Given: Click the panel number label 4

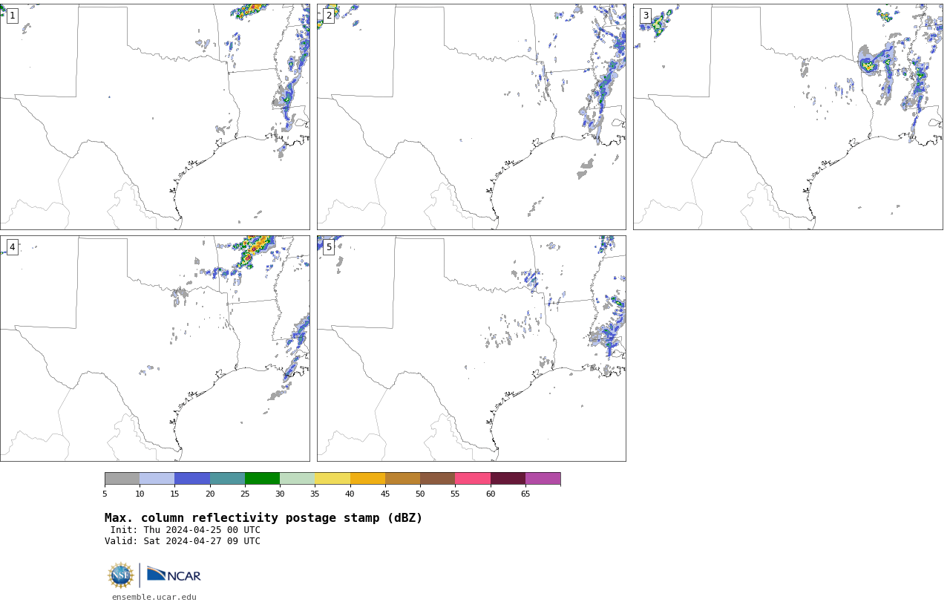Looking at the screenshot, I should point(12,247).
